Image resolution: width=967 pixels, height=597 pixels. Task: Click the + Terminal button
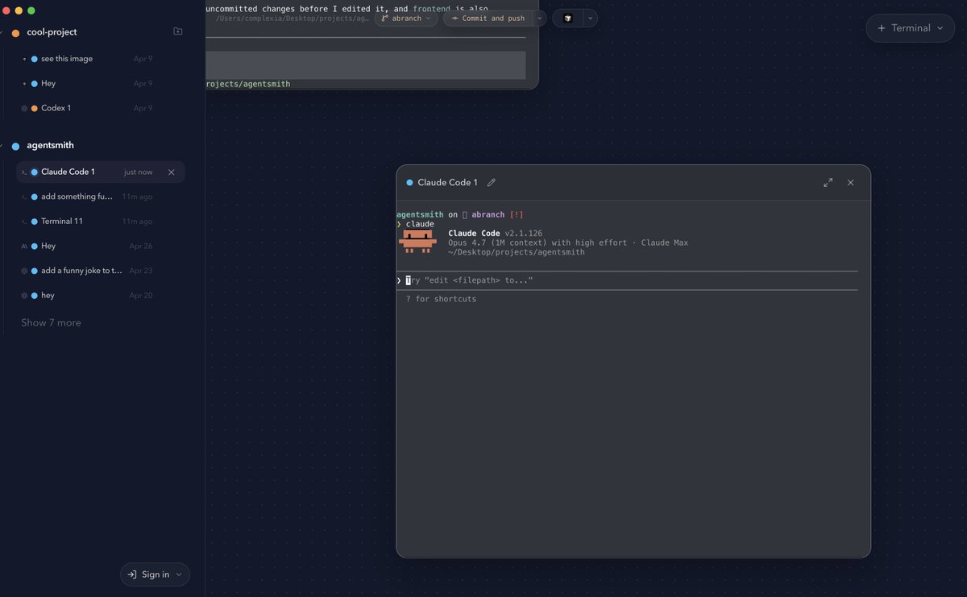(911, 28)
